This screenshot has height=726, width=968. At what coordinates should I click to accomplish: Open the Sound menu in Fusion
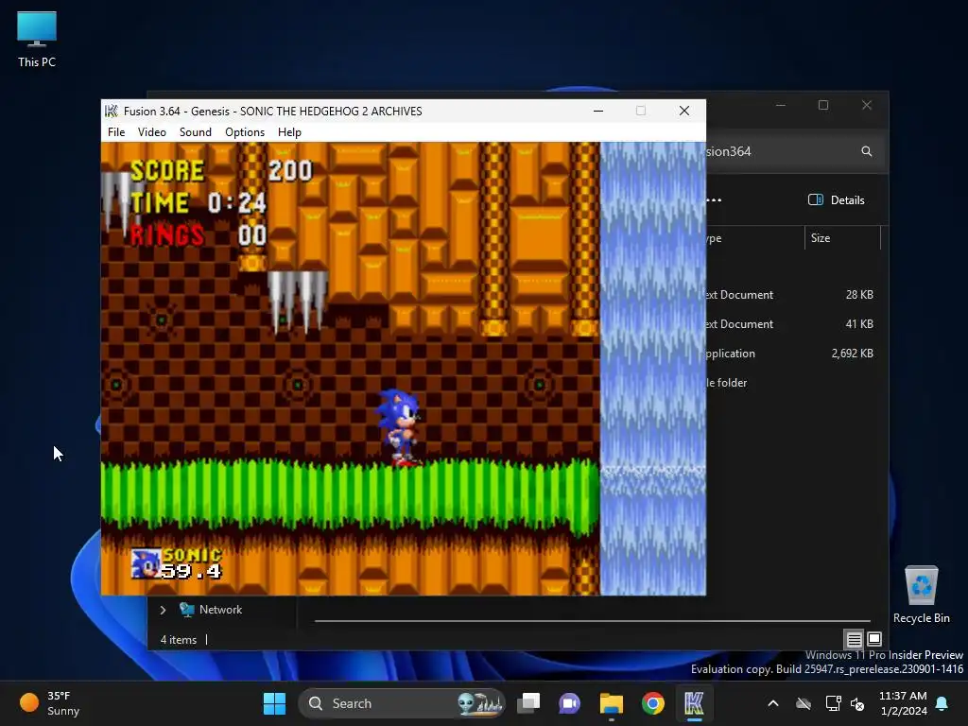[x=195, y=132]
